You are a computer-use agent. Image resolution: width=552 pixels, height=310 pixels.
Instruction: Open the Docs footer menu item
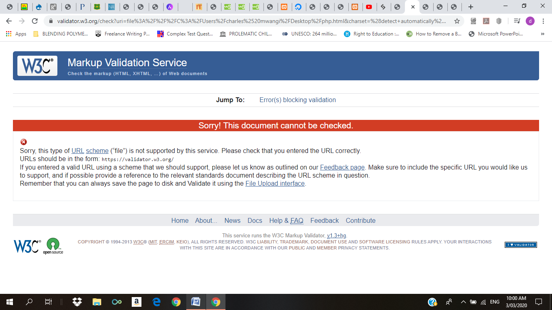[255, 220]
